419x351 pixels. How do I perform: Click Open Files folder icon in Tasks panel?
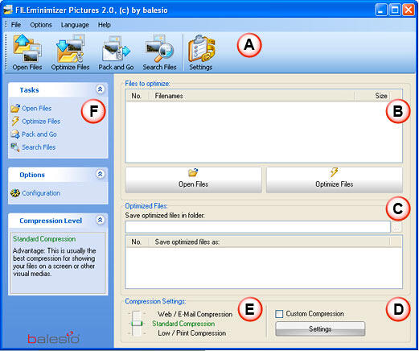(x=15, y=108)
